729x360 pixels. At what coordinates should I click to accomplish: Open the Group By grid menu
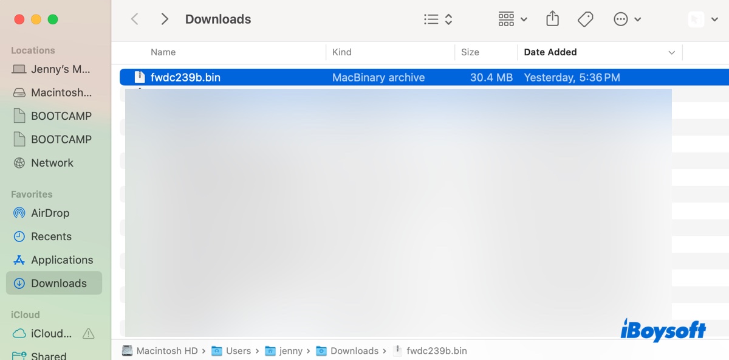point(513,19)
